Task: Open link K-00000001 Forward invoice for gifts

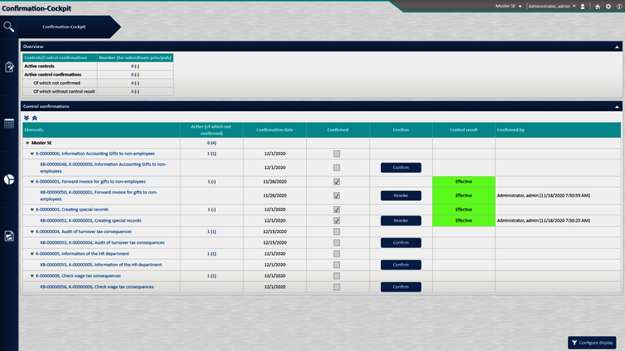Action: tap(90, 181)
